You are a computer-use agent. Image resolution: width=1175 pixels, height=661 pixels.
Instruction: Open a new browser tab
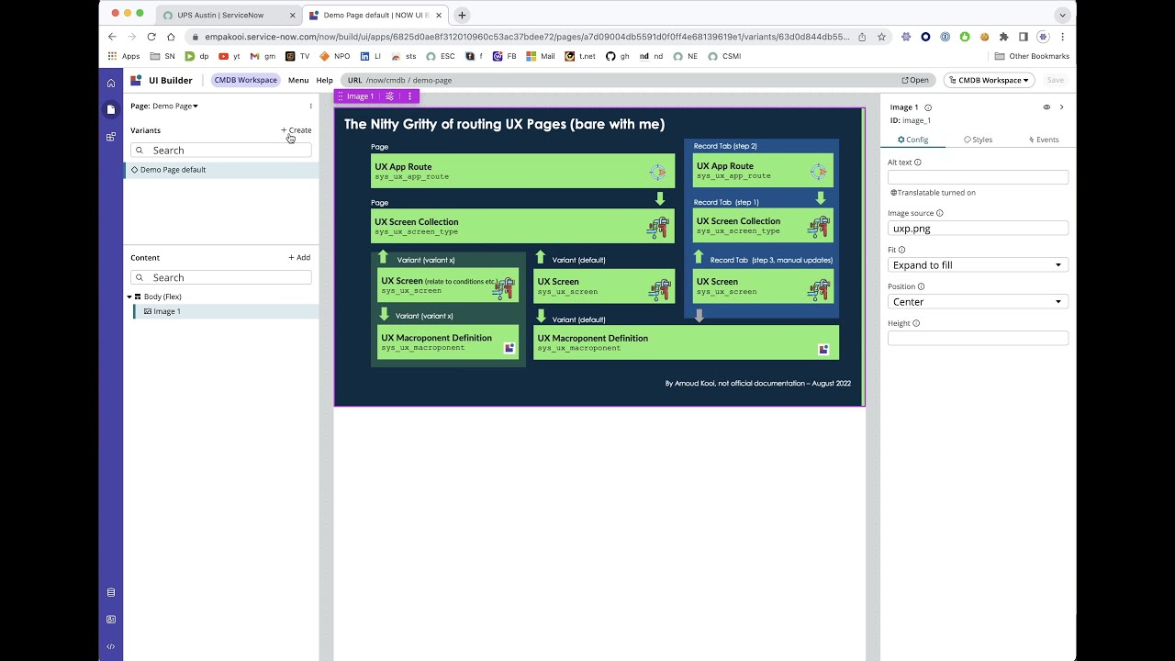[462, 15]
